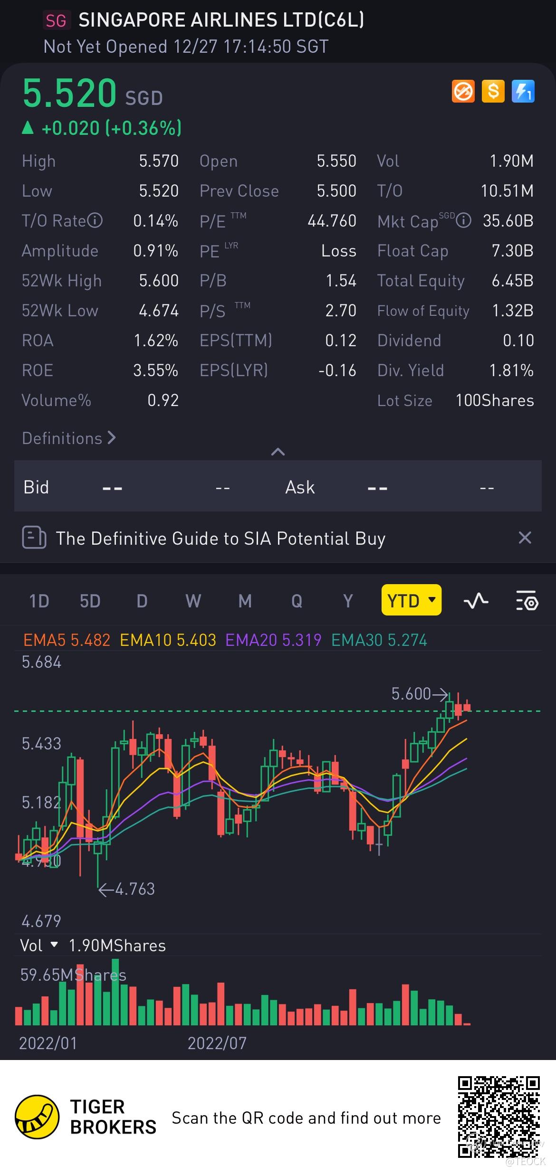
Task: Tap the EPS(LYR) value -0.16
Action: tap(337, 370)
